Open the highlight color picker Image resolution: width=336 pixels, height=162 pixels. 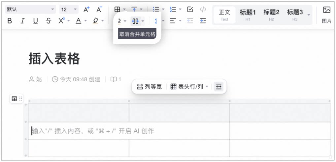pyautogui.click(x=96, y=21)
